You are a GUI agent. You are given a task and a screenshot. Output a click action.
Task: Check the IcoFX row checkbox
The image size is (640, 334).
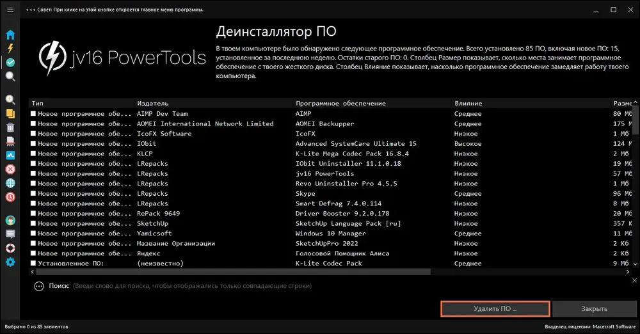click(x=33, y=134)
